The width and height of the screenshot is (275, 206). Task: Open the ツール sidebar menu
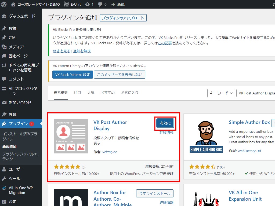[x=14, y=179]
